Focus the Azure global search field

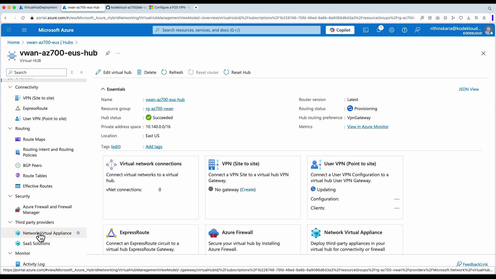[x=236, y=30]
